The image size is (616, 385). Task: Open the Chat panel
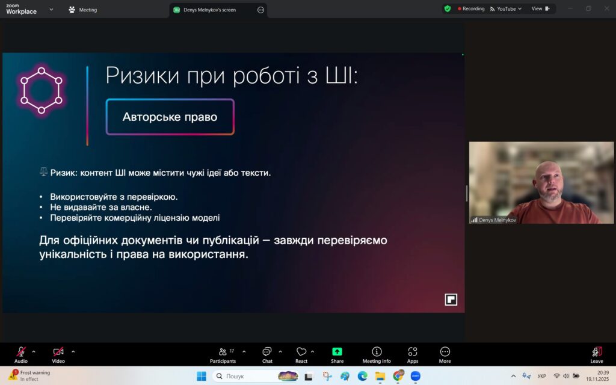[267, 354]
